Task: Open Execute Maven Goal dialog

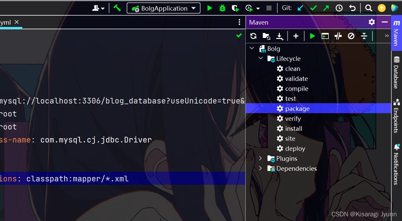Action: point(325,36)
